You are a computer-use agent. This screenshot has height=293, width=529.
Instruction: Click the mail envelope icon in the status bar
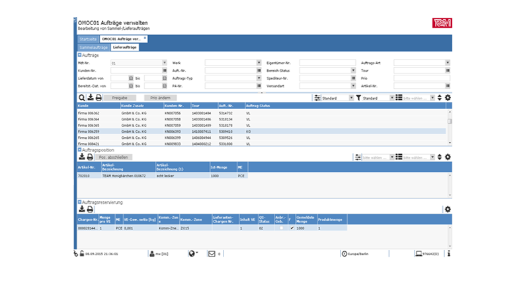pyautogui.click(x=212, y=254)
